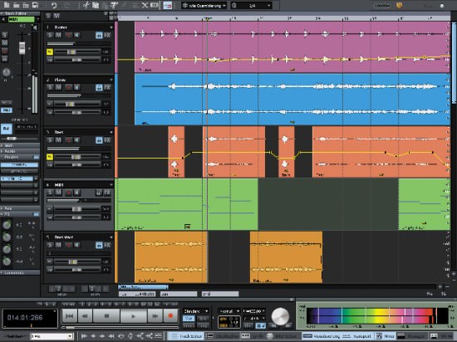
Task: Click the jog wheel in the transport
Action: click(280, 316)
